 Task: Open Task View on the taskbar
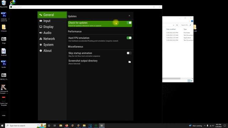pyautogui.click(x=55, y=126)
